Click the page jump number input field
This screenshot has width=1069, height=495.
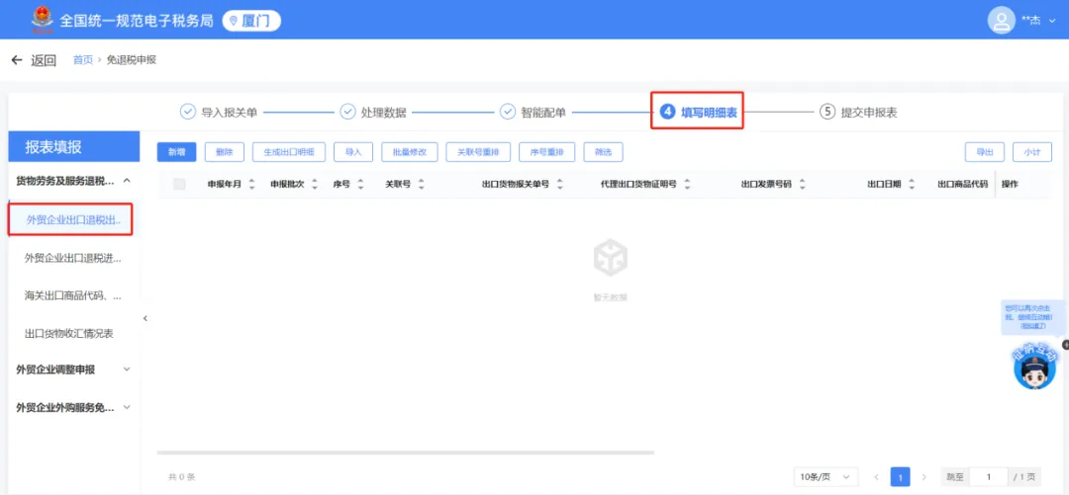(988, 476)
